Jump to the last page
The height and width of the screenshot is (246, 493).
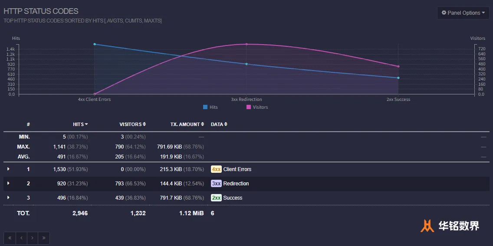(x=43, y=238)
